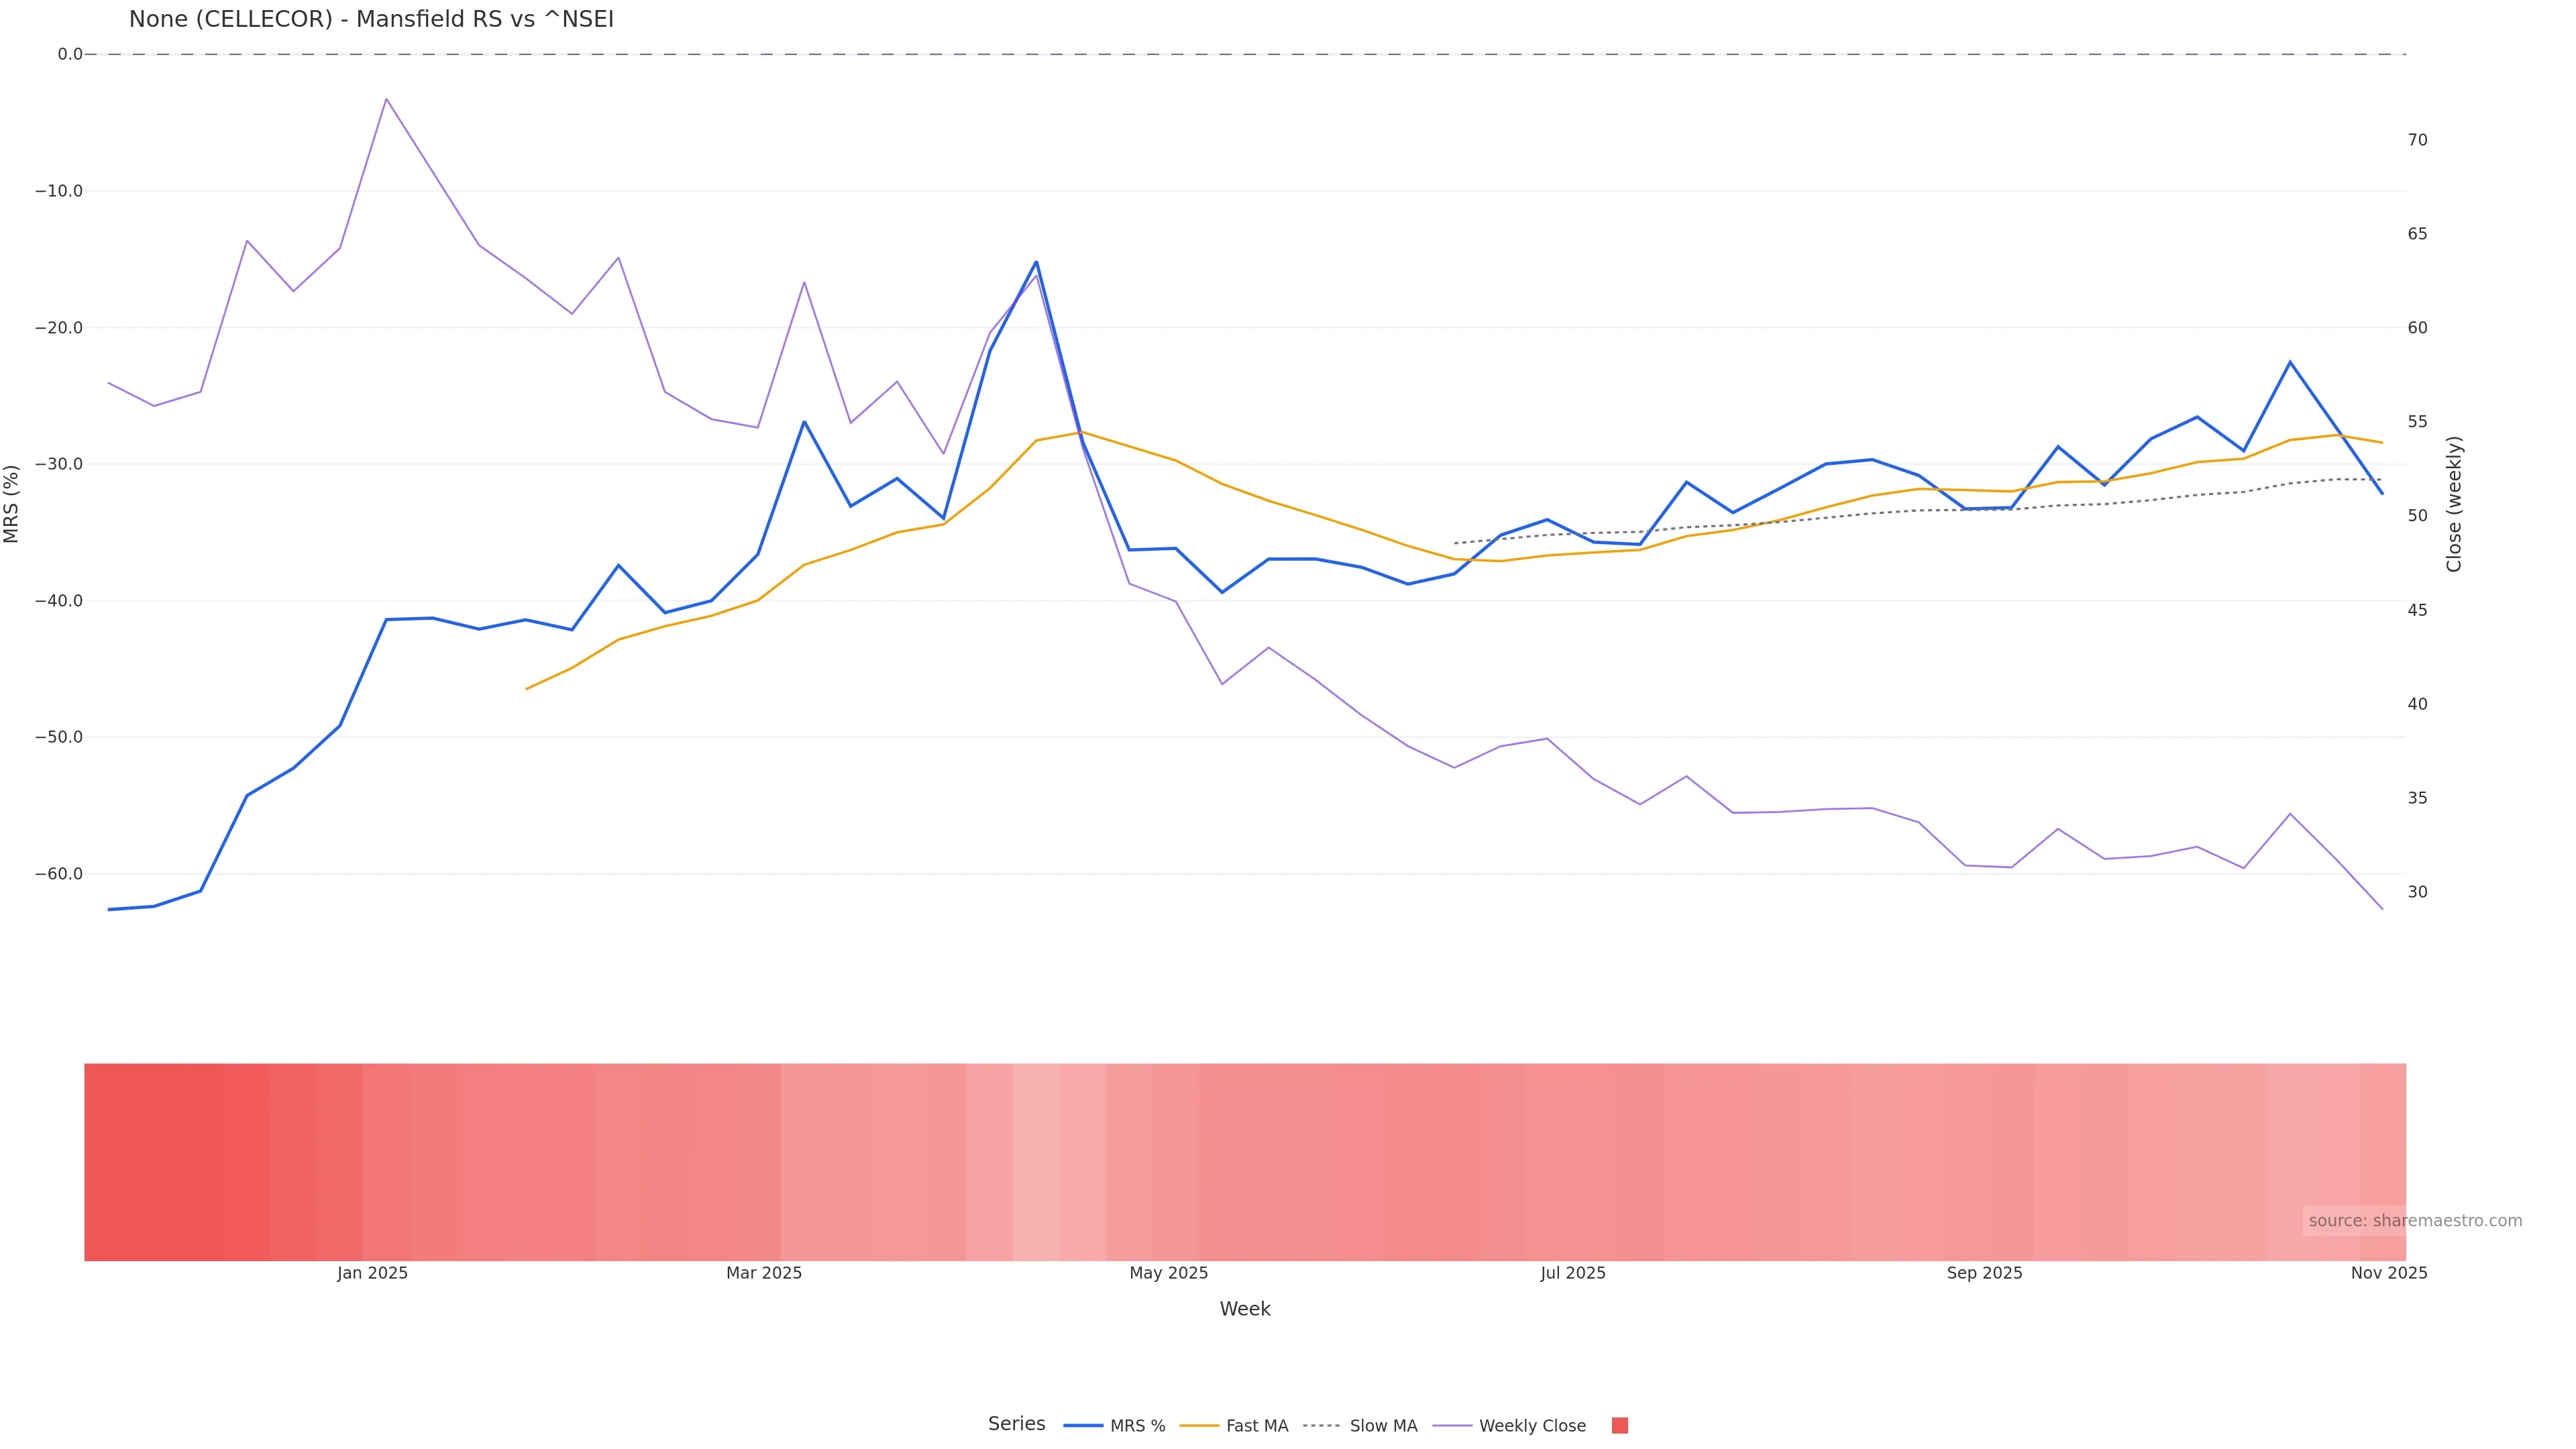2576x1449 pixels.
Task: Click the Nov 2025 x-axis tick label
Action: coord(2388,1273)
